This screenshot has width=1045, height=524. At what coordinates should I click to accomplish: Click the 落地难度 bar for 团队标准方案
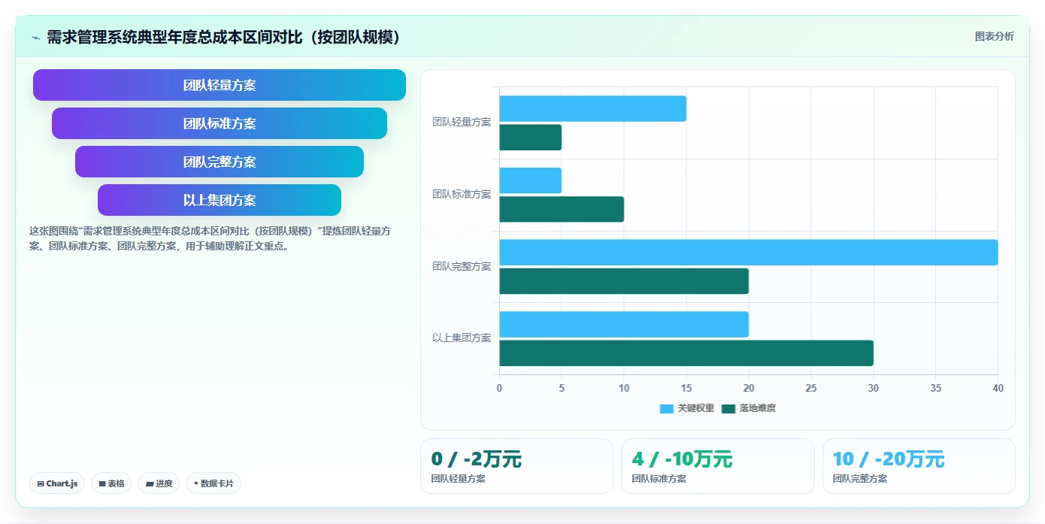click(562, 209)
